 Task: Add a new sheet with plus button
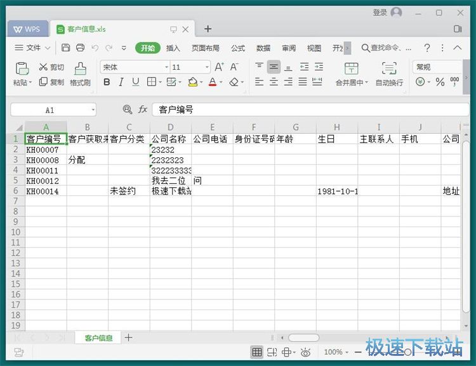tap(128, 337)
